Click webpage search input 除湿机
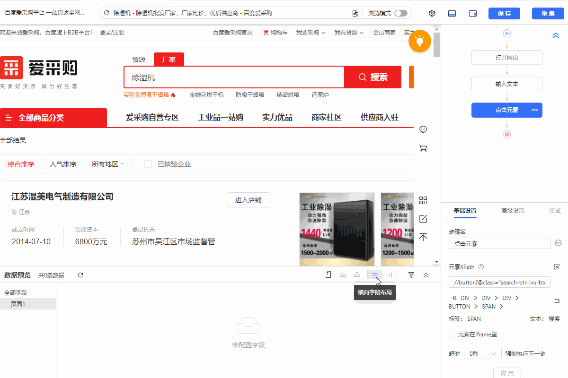 (x=234, y=77)
